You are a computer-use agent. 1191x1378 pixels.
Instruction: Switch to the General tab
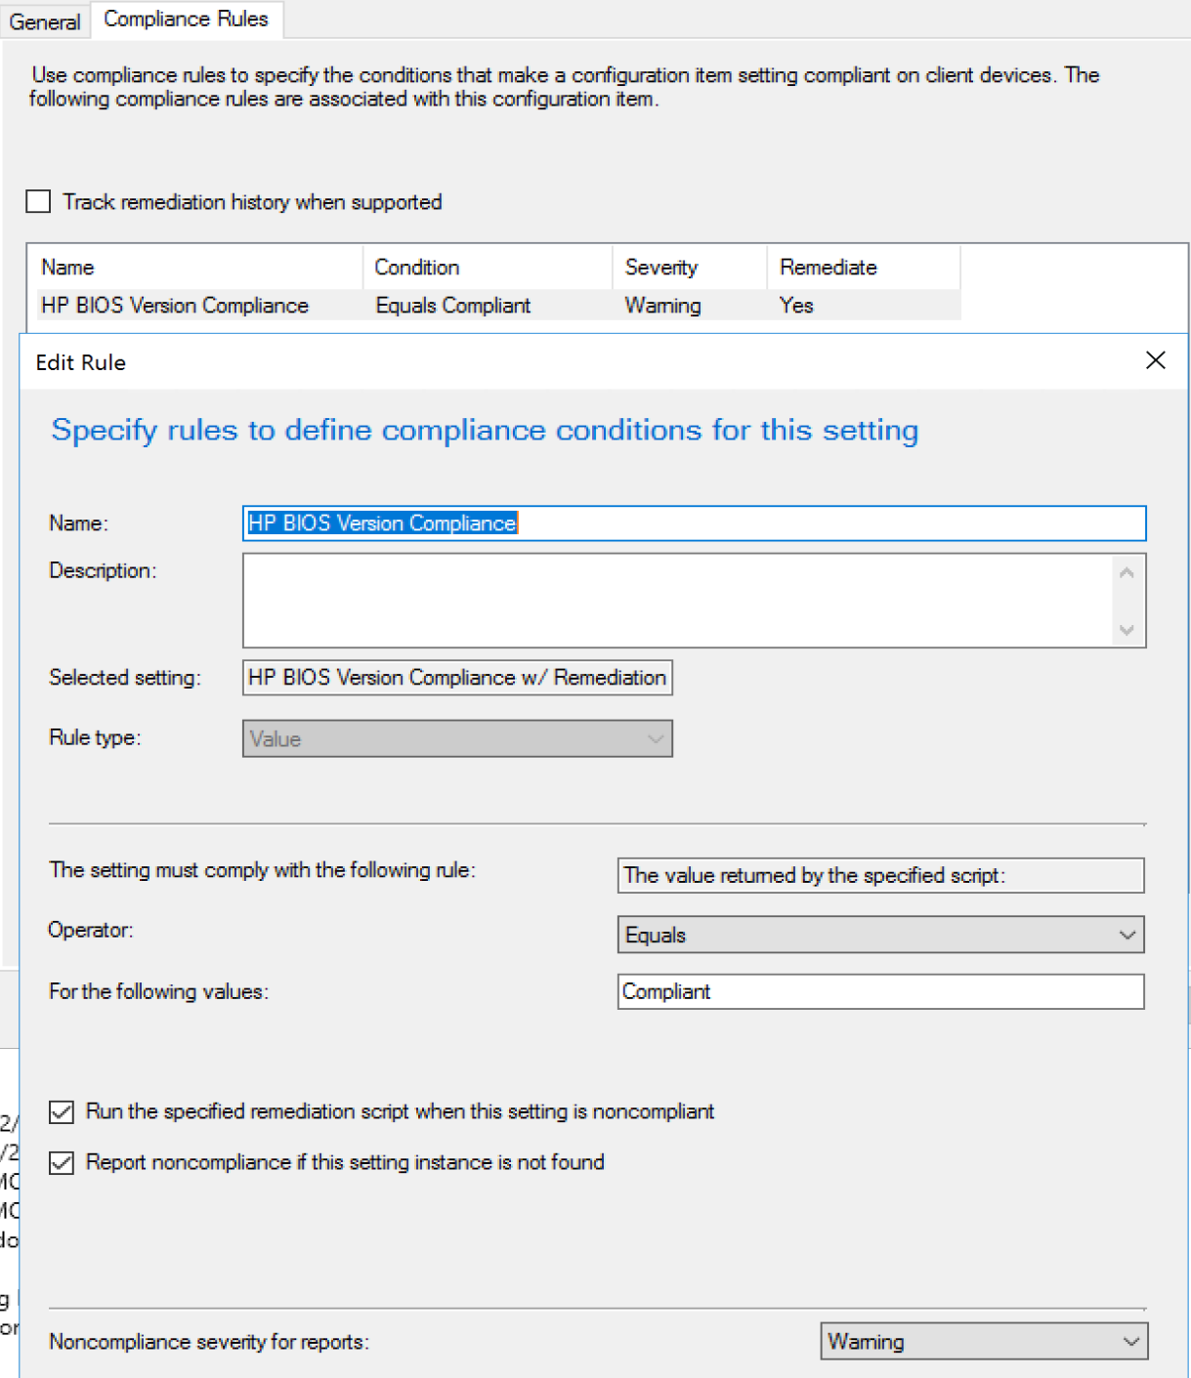45,21
